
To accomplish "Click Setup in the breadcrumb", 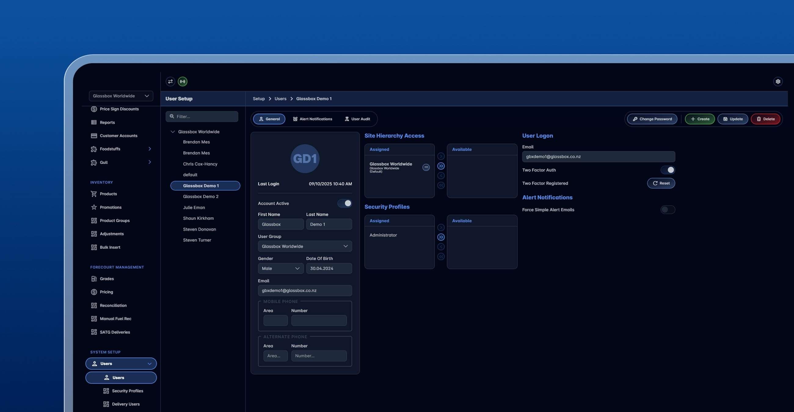I will click(259, 99).
